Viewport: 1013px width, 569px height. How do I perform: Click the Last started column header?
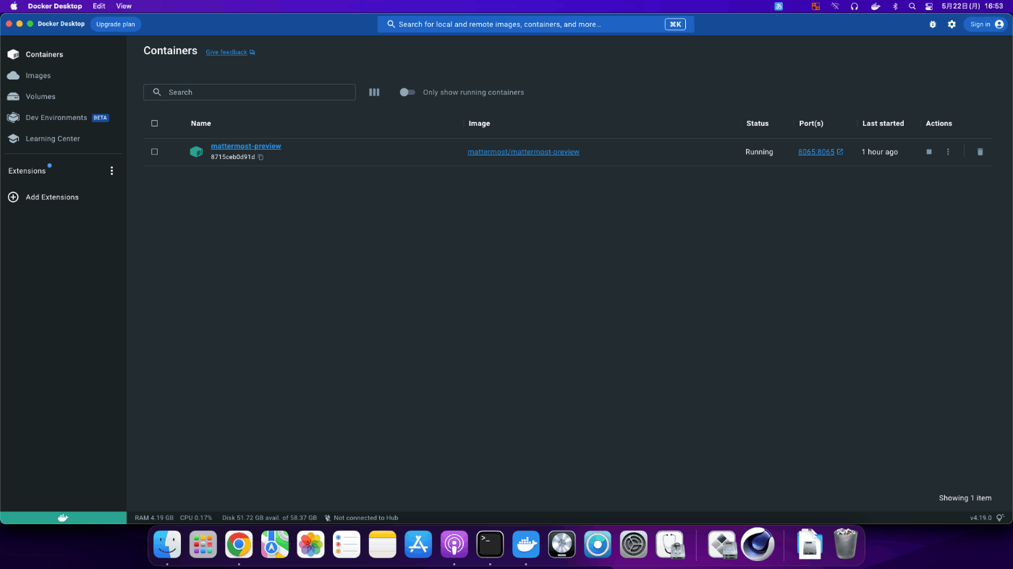click(883, 123)
